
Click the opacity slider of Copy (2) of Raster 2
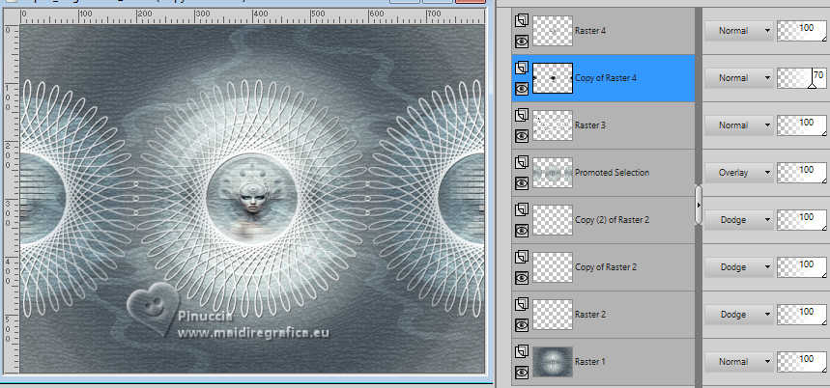802,220
